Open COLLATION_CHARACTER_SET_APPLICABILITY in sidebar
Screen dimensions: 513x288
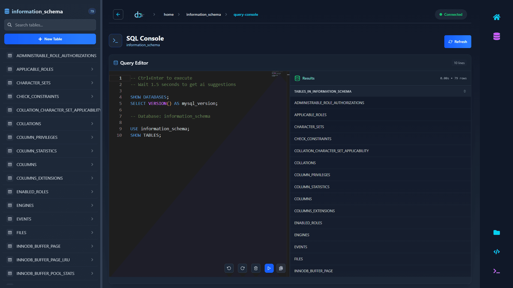click(51, 110)
